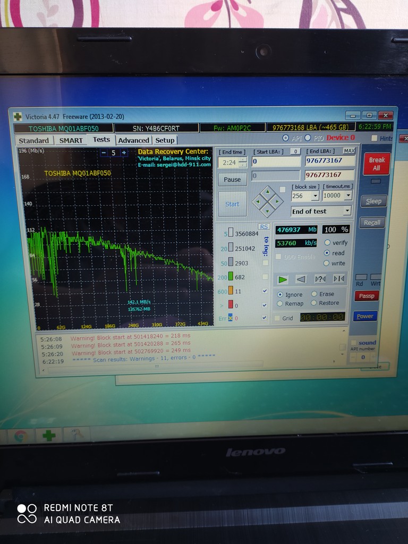Image resolution: width=408 pixels, height=544 pixels.
Task: Choose the Erase bad-block action
Action: point(314,294)
